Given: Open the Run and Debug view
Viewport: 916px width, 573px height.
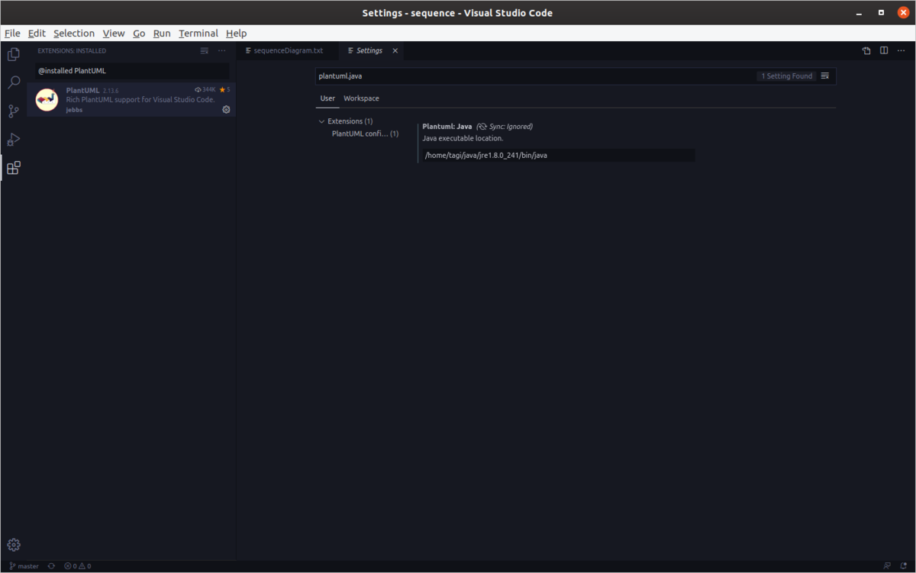Looking at the screenshot, I should coord(14,140).
